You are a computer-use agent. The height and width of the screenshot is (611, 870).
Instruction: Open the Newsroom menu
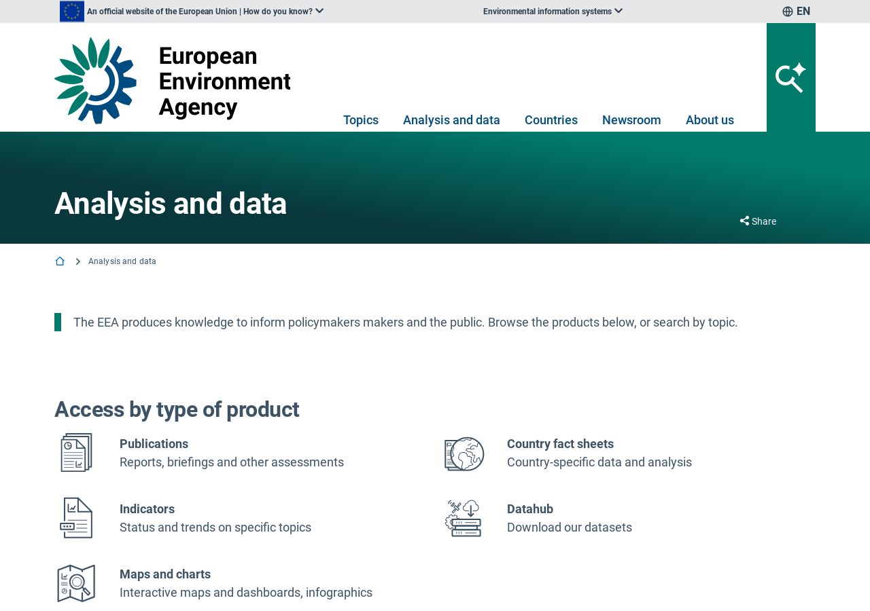(631, 120)
